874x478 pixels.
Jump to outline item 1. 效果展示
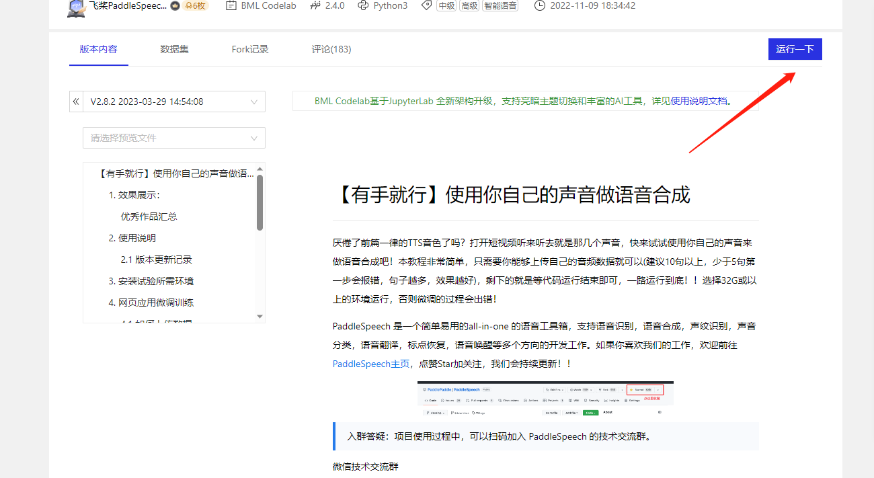(x=134, y=195)
